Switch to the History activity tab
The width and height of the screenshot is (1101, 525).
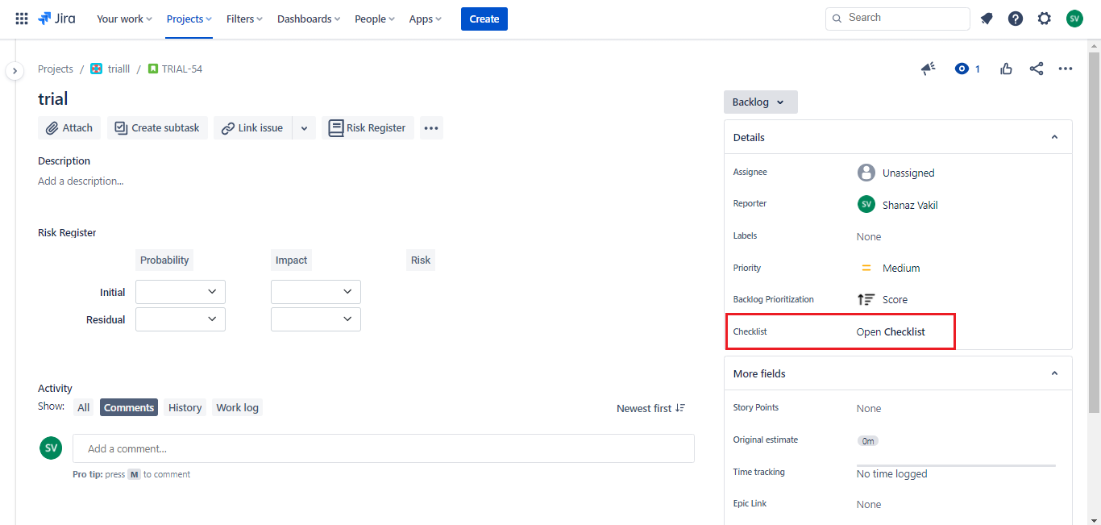coord(185,407)
